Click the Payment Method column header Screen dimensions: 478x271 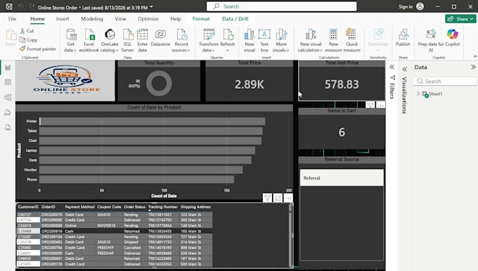(79, 207)
